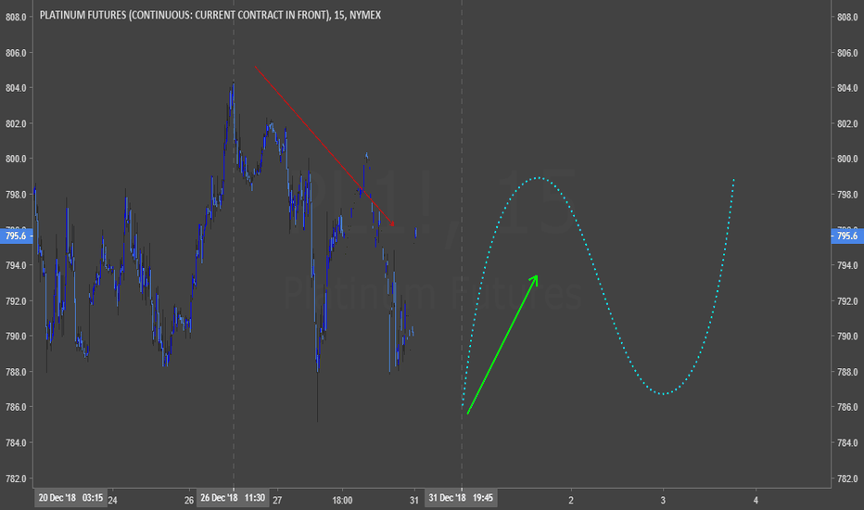This screenshot has height=510, width=864.
Task: Select the green upward arrow drawing
Action: pyautogui.click(x=502, y=345)
